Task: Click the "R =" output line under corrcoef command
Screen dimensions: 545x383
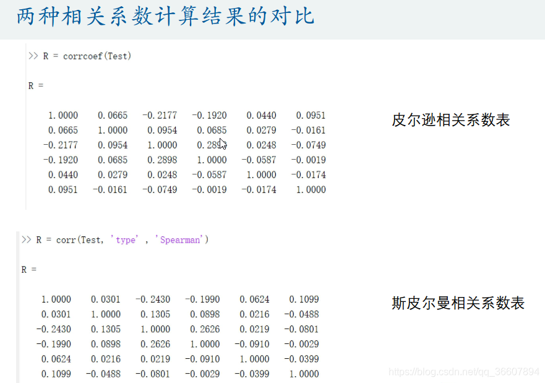Action: (x=36, y=85)
